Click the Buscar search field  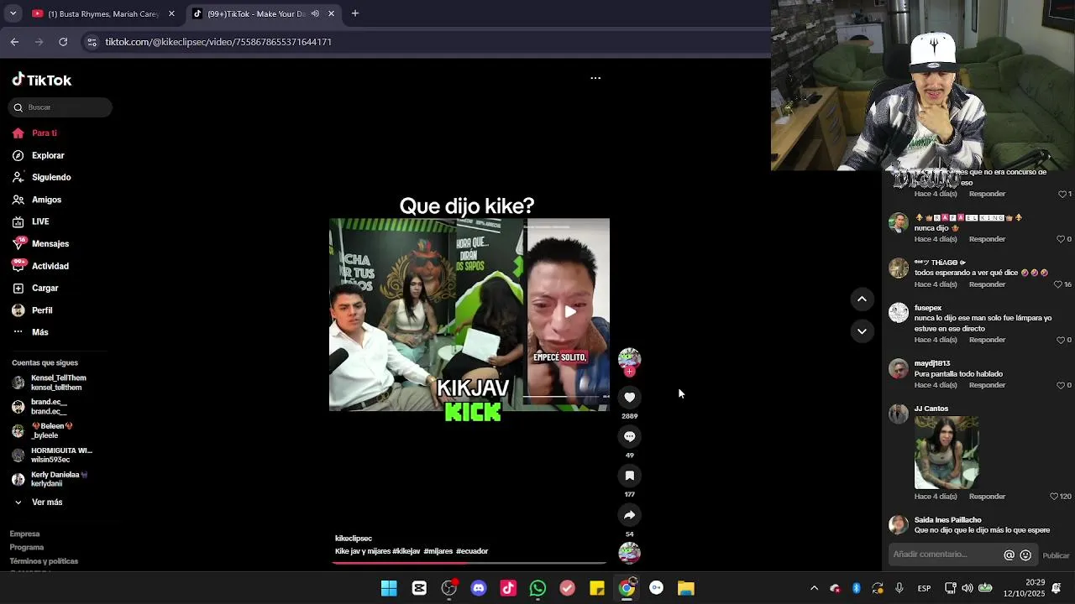(x=60, y=107)
